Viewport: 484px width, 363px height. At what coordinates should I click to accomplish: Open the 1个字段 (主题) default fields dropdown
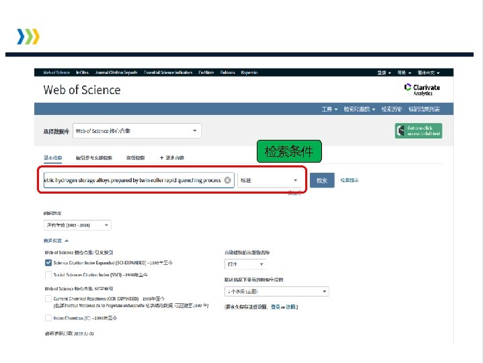(276, 291)
